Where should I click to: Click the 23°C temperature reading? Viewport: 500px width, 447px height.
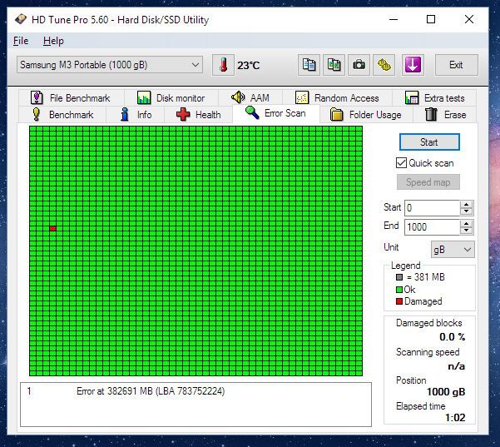(249, 66)
